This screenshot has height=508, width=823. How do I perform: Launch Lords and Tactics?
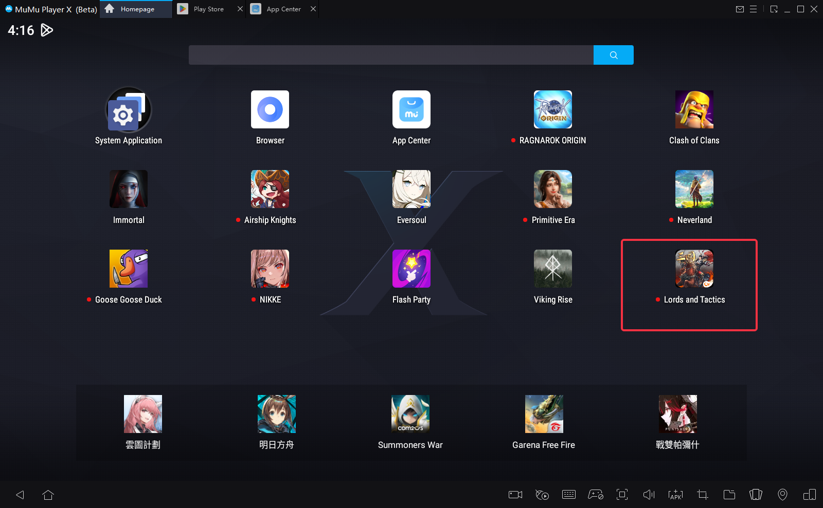coord(694,269)
